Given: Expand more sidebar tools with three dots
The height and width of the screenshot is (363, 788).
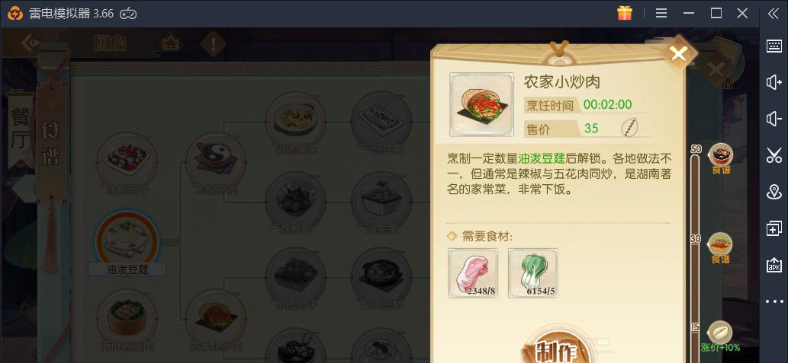Looking at the screenshot, I should pyautogui.click(x=774, y=301).
